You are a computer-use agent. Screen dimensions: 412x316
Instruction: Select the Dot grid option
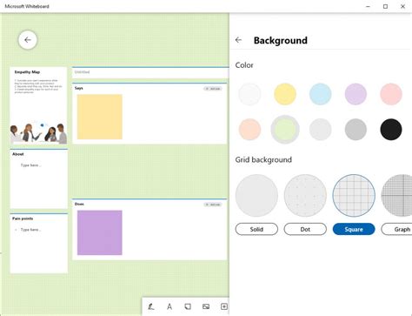click(305, 229)
